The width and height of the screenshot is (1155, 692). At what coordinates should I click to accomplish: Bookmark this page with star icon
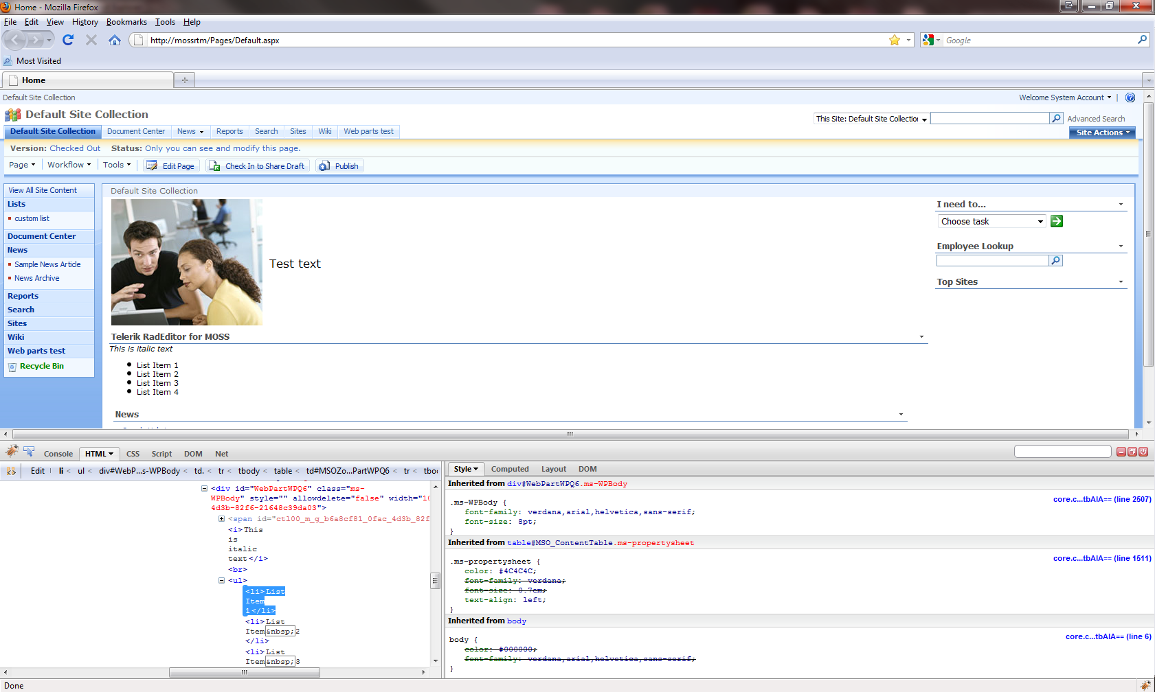[895, 40]
